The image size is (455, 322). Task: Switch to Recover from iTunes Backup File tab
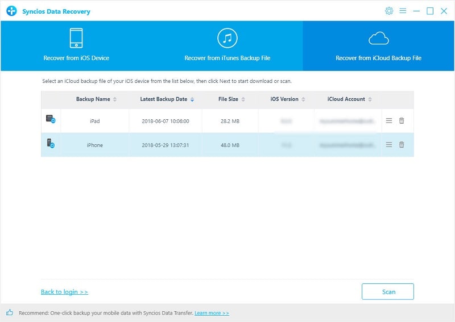tap(227, 46)
